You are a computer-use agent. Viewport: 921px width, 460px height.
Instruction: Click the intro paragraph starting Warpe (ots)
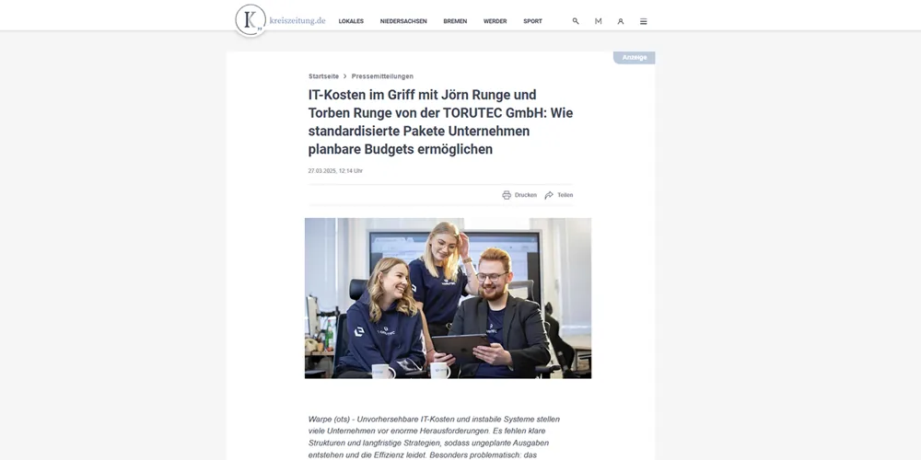434,437
